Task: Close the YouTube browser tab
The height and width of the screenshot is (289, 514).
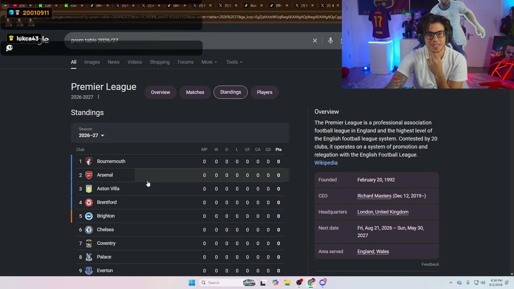Action: [x=31, y=6]
